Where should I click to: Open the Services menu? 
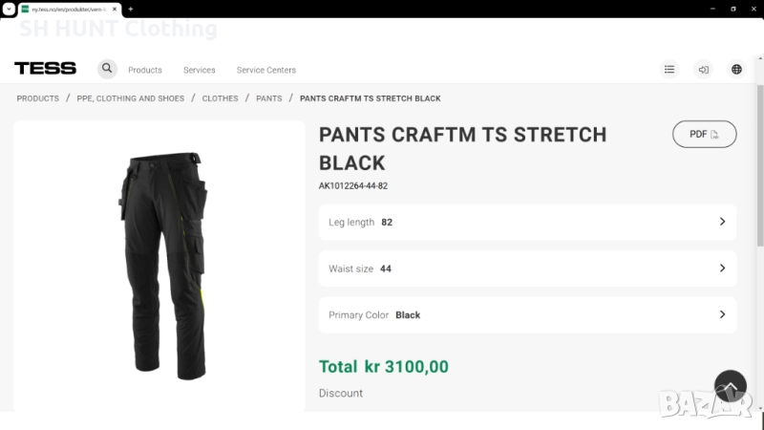tap(200, 70)
